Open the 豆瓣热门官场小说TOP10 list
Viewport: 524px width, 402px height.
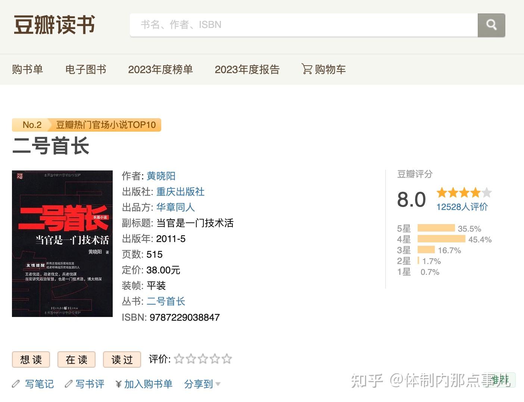click(x=106, y=125)
